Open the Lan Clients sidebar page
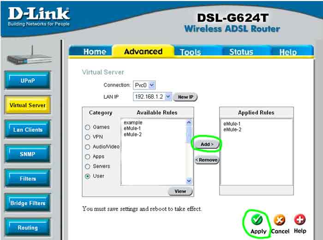323x240 pixels. (x=28, y=129)
